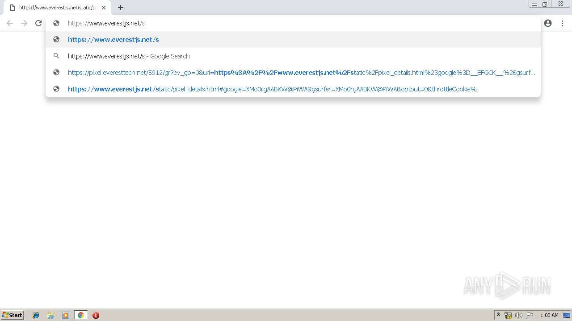Open pixel.everesttech.net suggestion

click(x=293, y=73)
